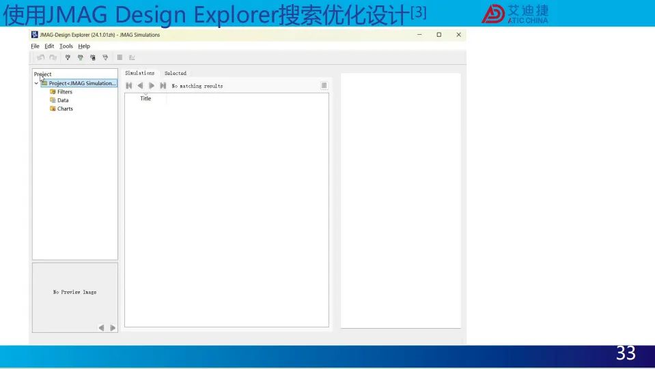Click the rightmost funnel filter icon in toolbar
Viewport: 655px width, 369px height.
(x=105, y=57)
